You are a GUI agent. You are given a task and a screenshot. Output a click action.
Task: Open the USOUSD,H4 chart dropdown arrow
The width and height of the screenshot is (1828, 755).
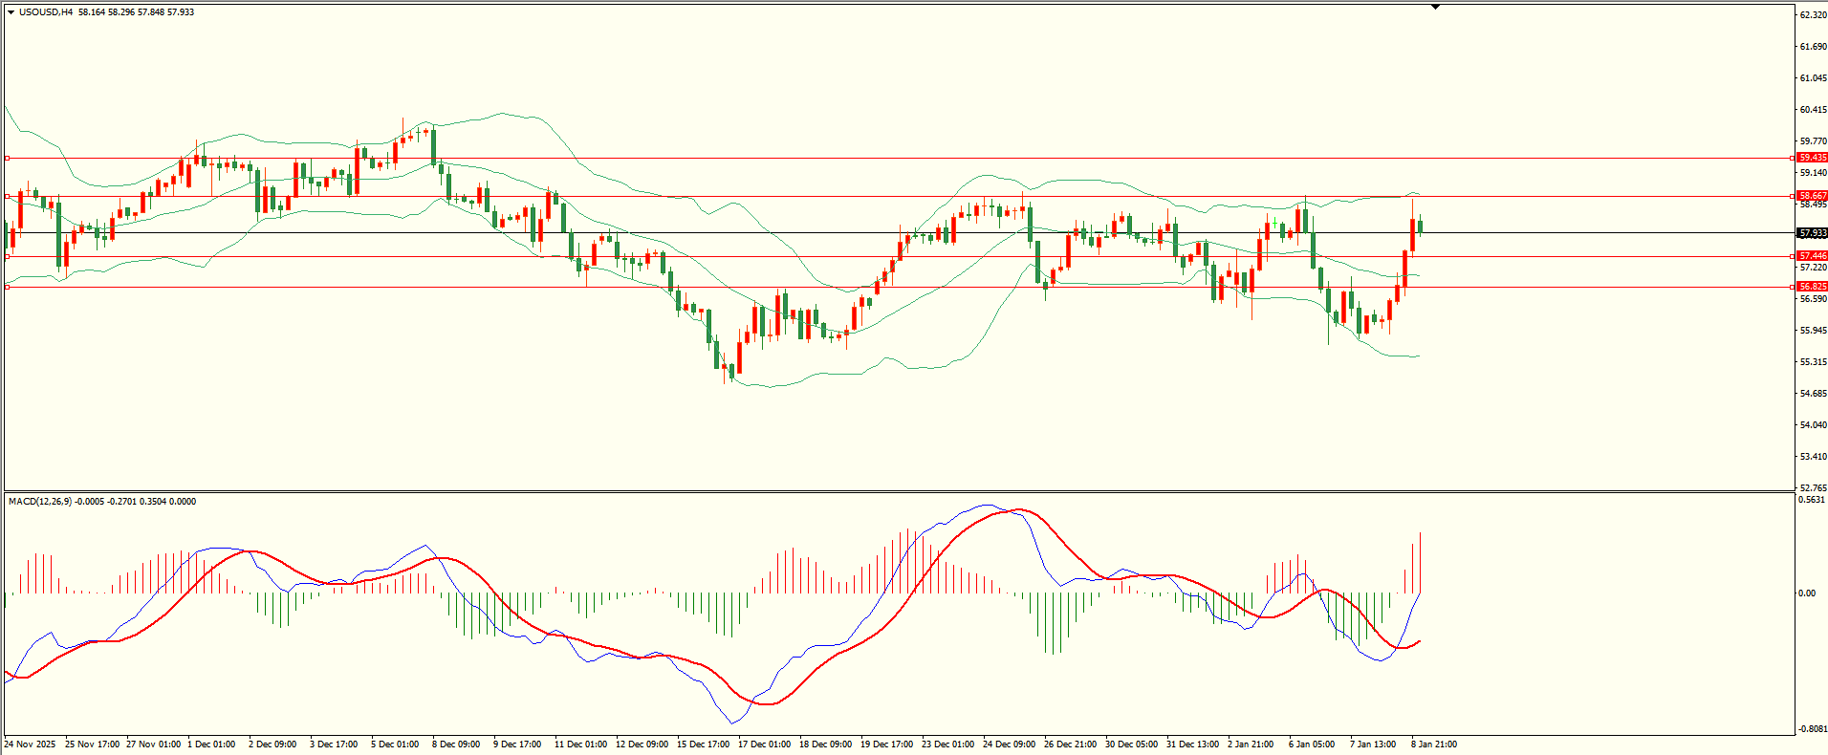(11, 12)
